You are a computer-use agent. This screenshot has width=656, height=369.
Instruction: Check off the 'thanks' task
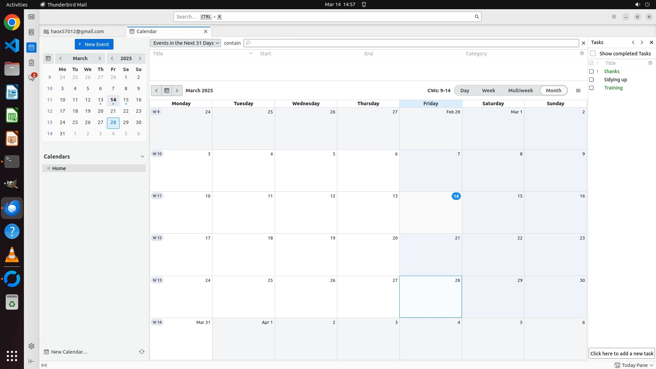click(x=591, y=71)
